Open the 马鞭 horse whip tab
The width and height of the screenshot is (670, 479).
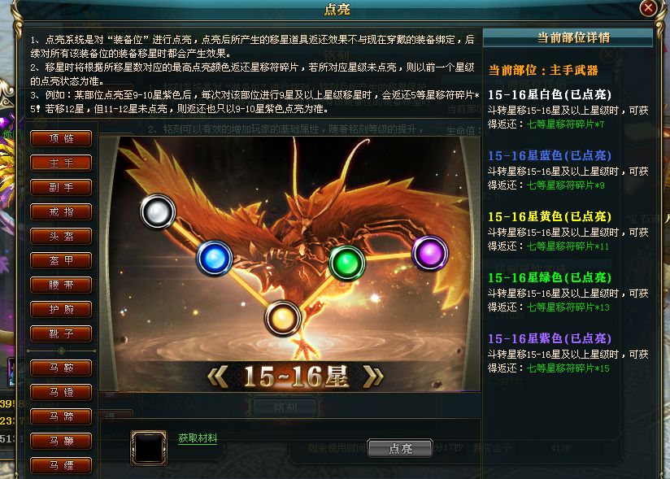point(61,441)
